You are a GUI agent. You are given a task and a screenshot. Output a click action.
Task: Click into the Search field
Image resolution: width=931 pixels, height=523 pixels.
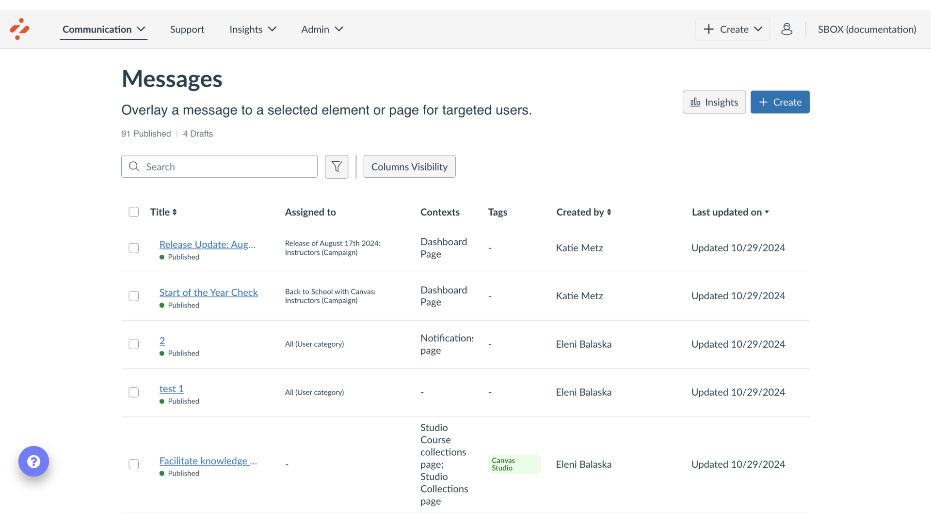point(219,167)
